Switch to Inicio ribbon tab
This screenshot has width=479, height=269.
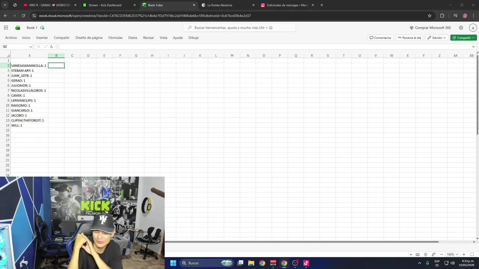(26, 38)
